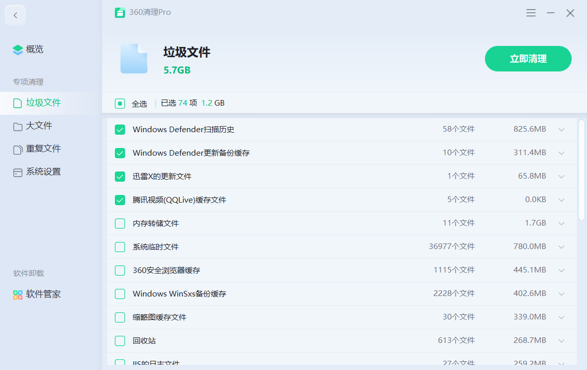Check the 回收站 checkbox

tap(120, 341)
